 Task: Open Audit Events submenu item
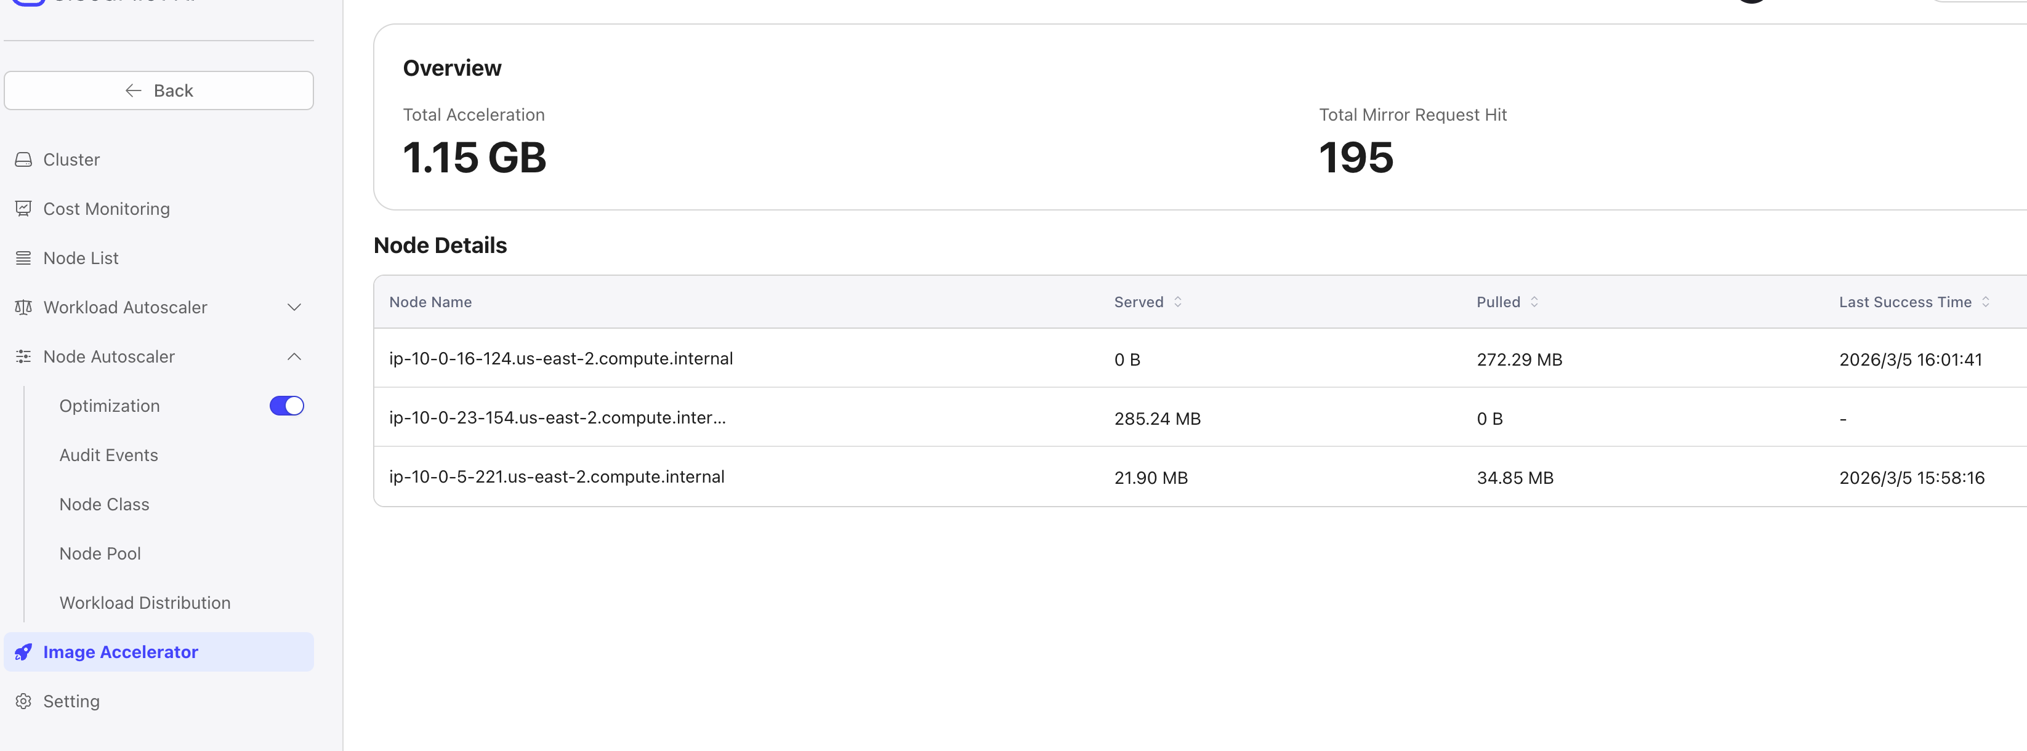coord(108,456)
